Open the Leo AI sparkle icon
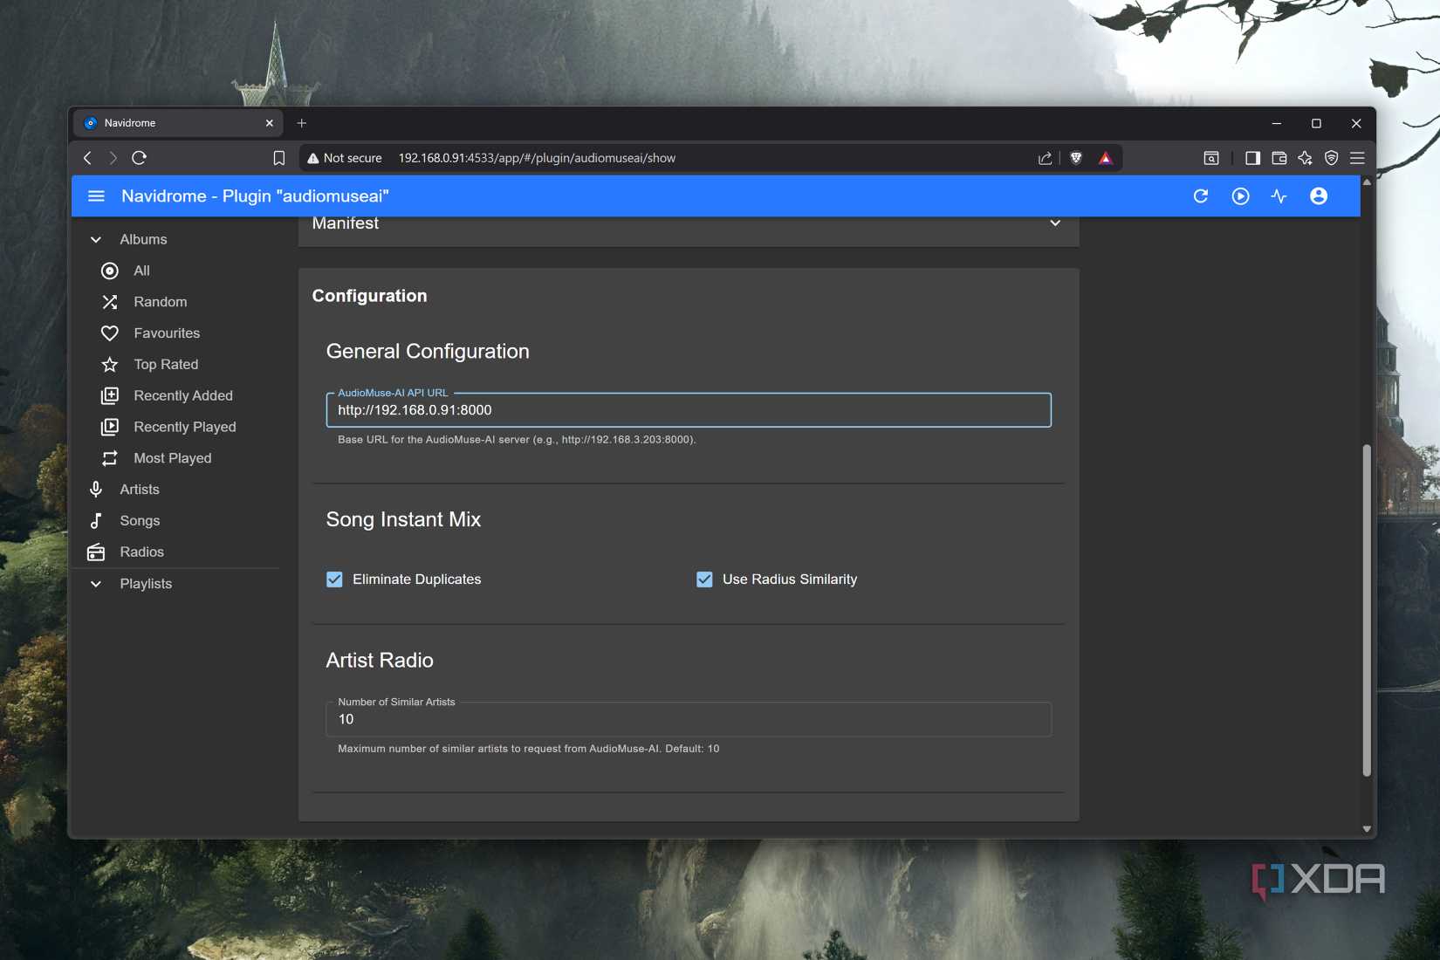The width and height of the screenshot is (1440, 960). point(1305,158)
